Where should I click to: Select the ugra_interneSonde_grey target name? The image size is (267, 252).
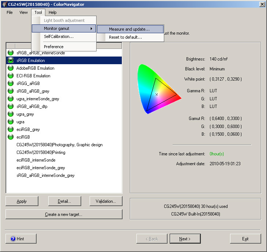pyautogui.click(x=38, y=99)
